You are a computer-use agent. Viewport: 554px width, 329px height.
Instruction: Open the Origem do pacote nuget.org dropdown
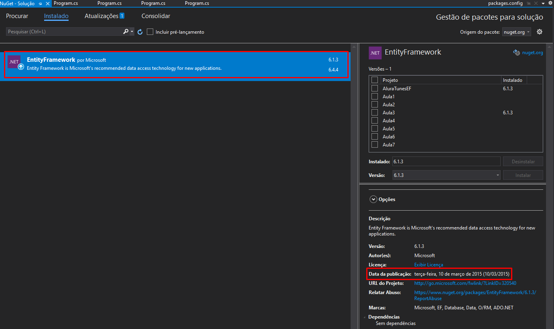tap(516, 32)
